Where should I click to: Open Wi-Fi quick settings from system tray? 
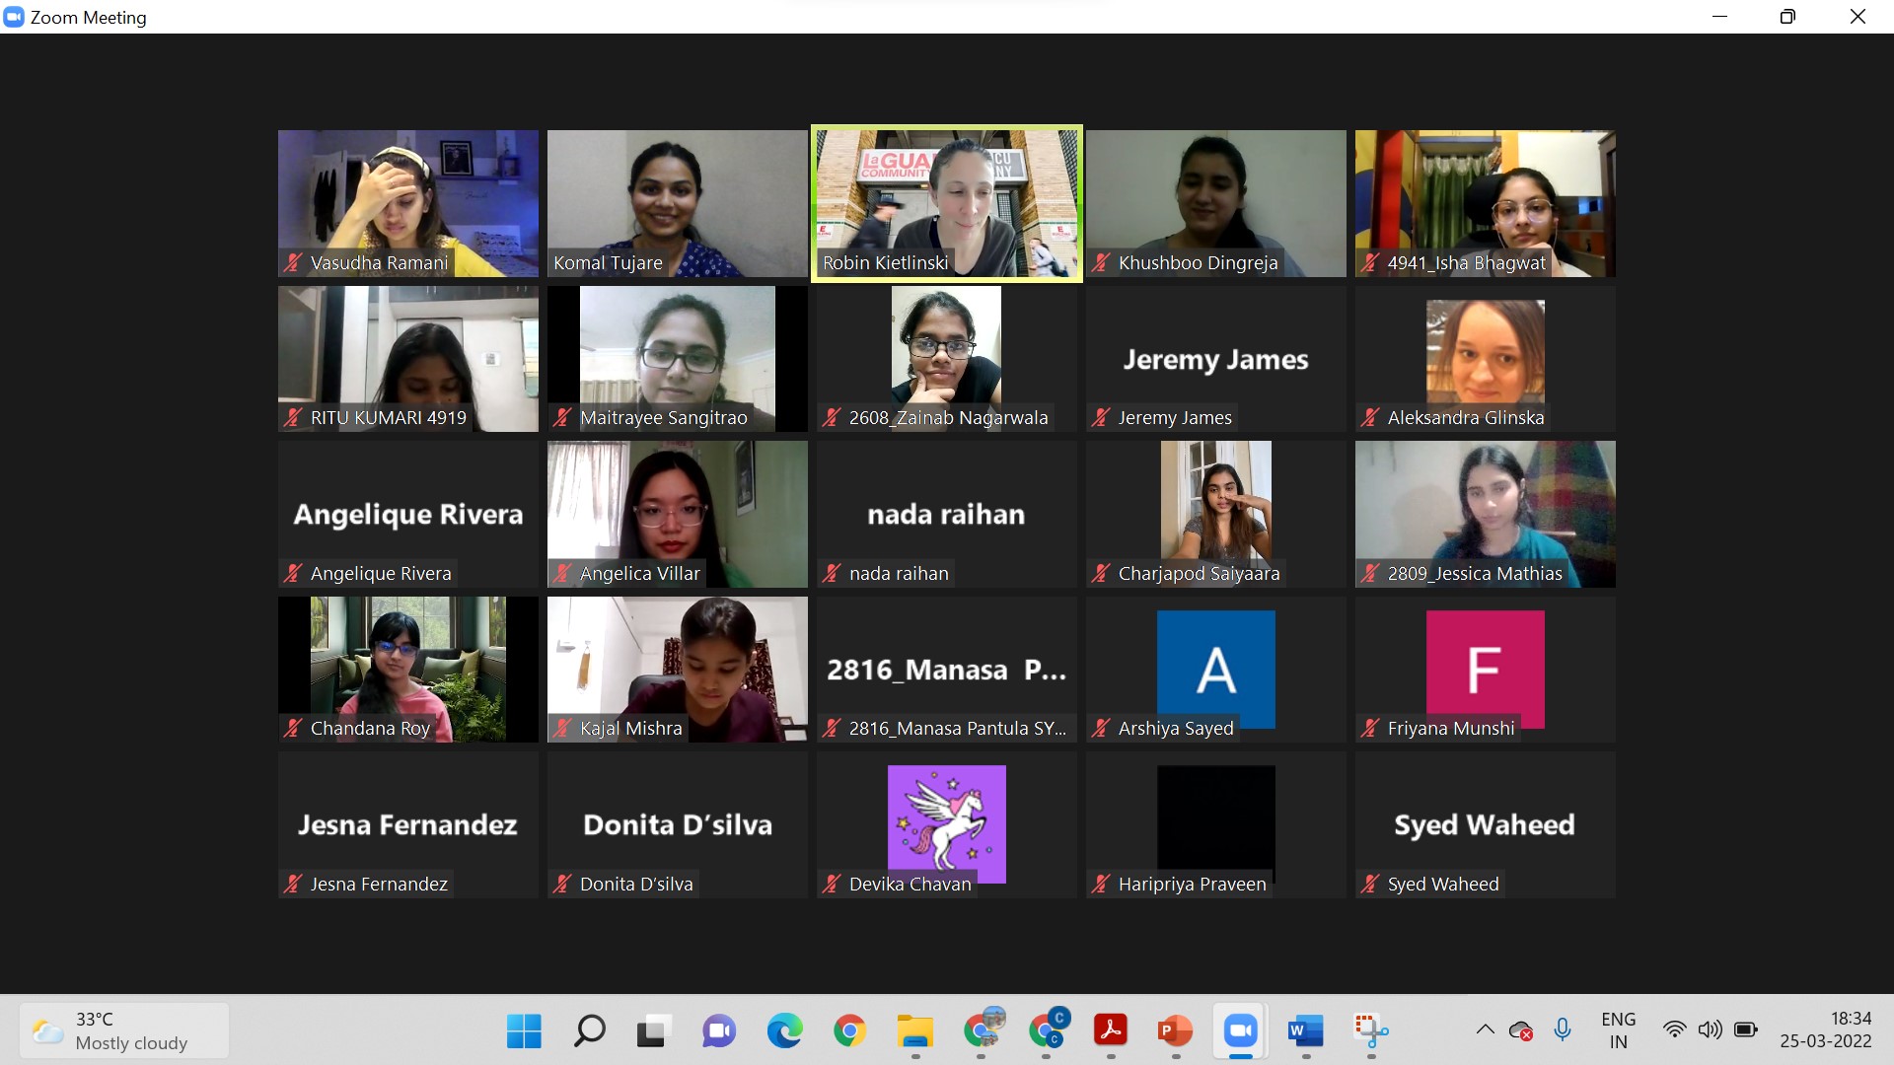(1674, 1030)
